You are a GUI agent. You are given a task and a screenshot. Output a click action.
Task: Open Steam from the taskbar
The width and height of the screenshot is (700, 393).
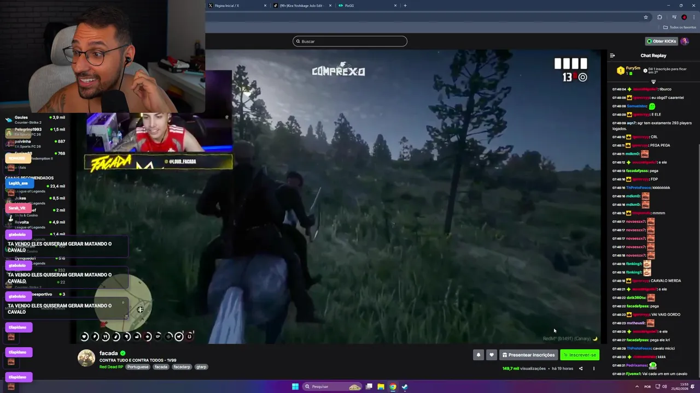[405, 386]
